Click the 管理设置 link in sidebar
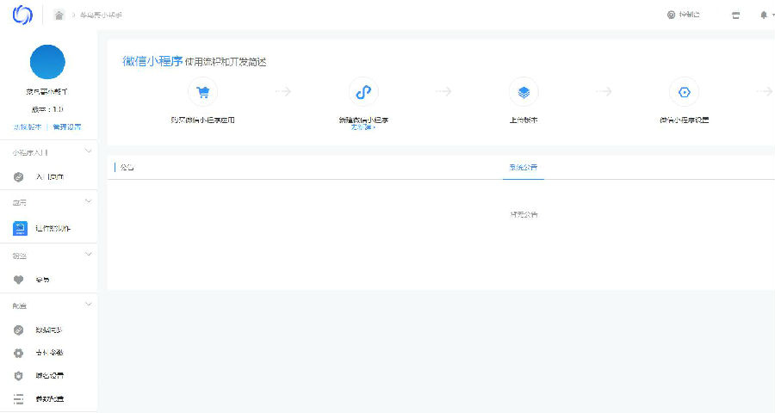This screenshot has height=413, width=775. (66, 126)
